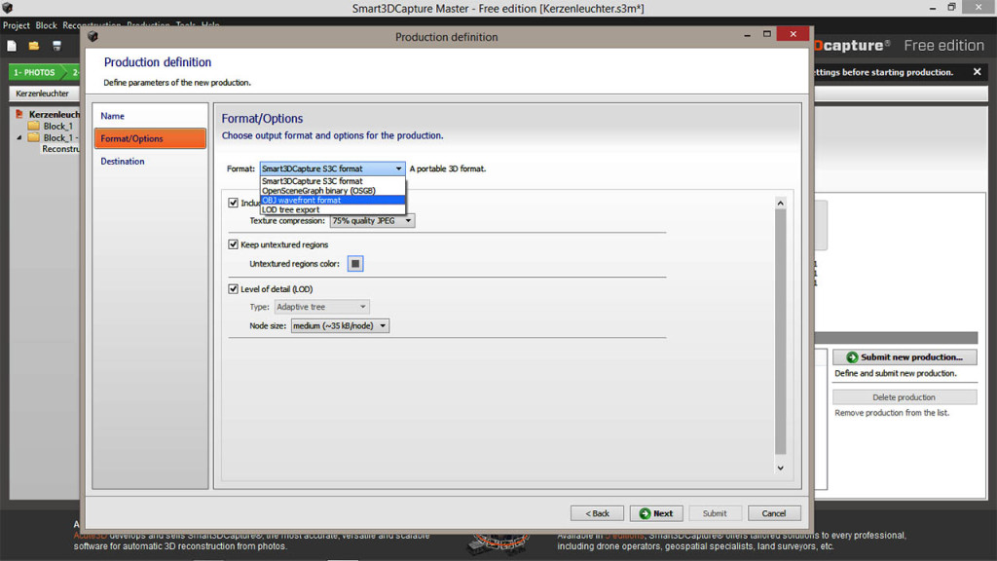
Task: Switch to the 1- PHOTOS workflow tab
Action: tap(35, 72)
